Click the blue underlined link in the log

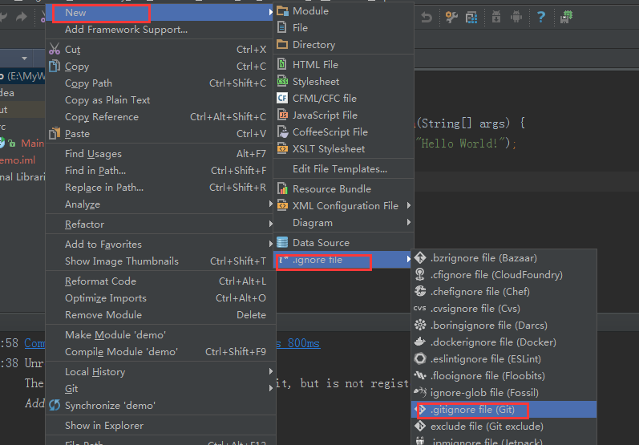(36, 343)
